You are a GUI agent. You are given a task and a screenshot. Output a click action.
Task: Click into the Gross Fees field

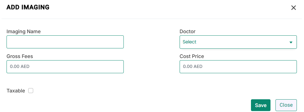click(x=65, y=67)
